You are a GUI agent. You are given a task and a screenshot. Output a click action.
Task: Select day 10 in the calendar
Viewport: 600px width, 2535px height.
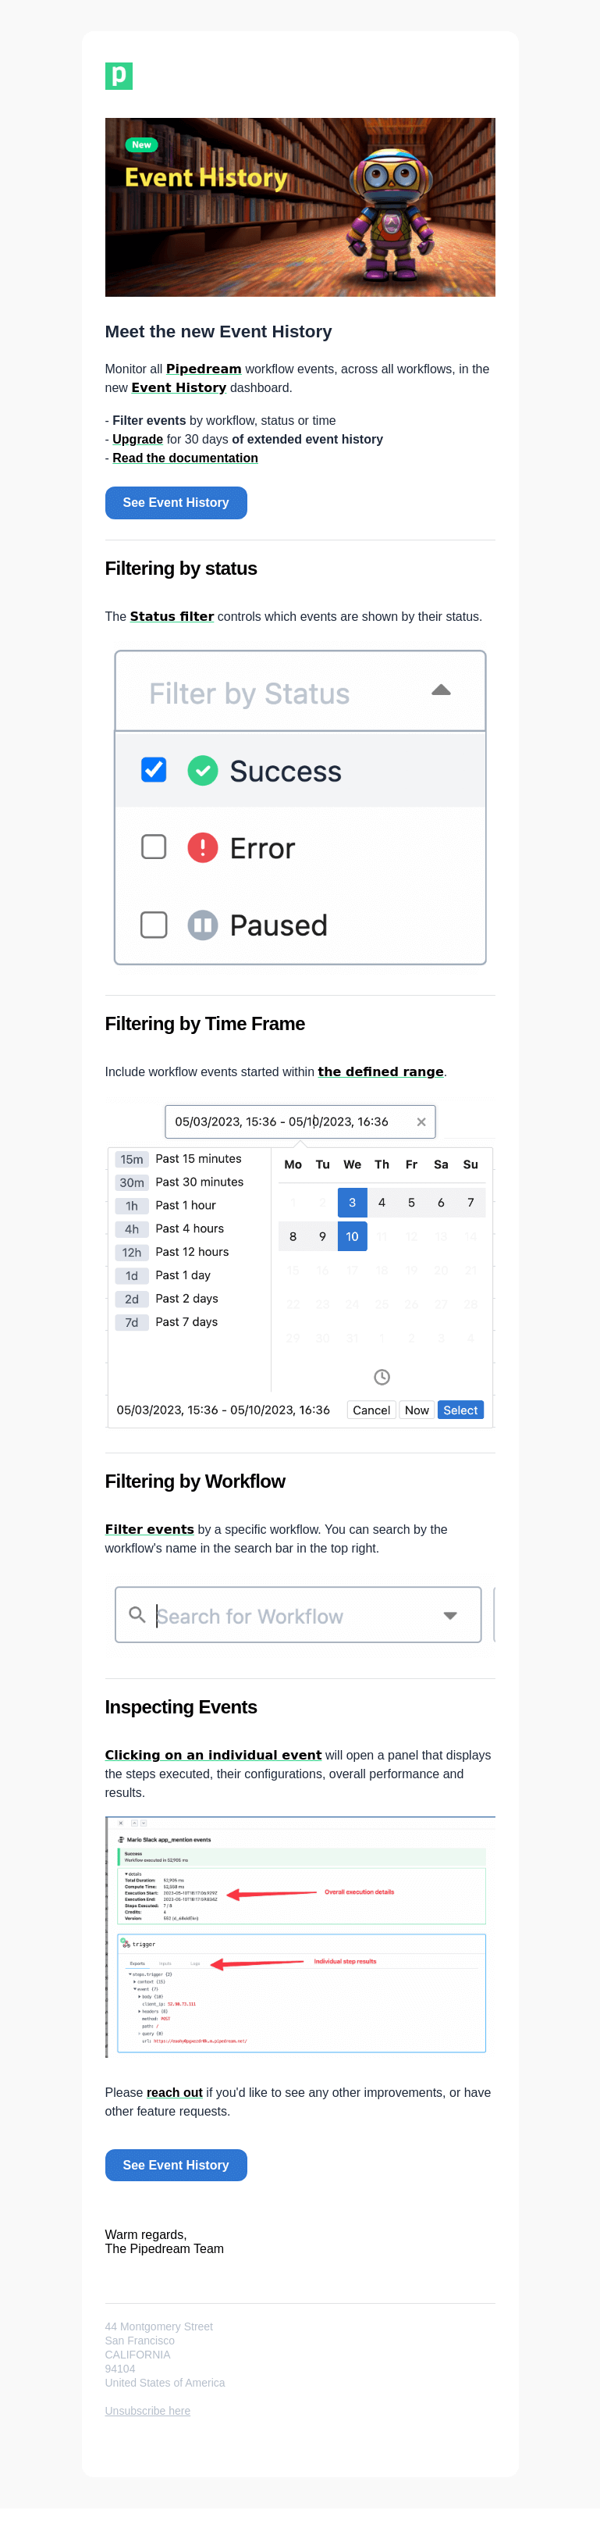pyautogui.click(x=352, y=1237)
